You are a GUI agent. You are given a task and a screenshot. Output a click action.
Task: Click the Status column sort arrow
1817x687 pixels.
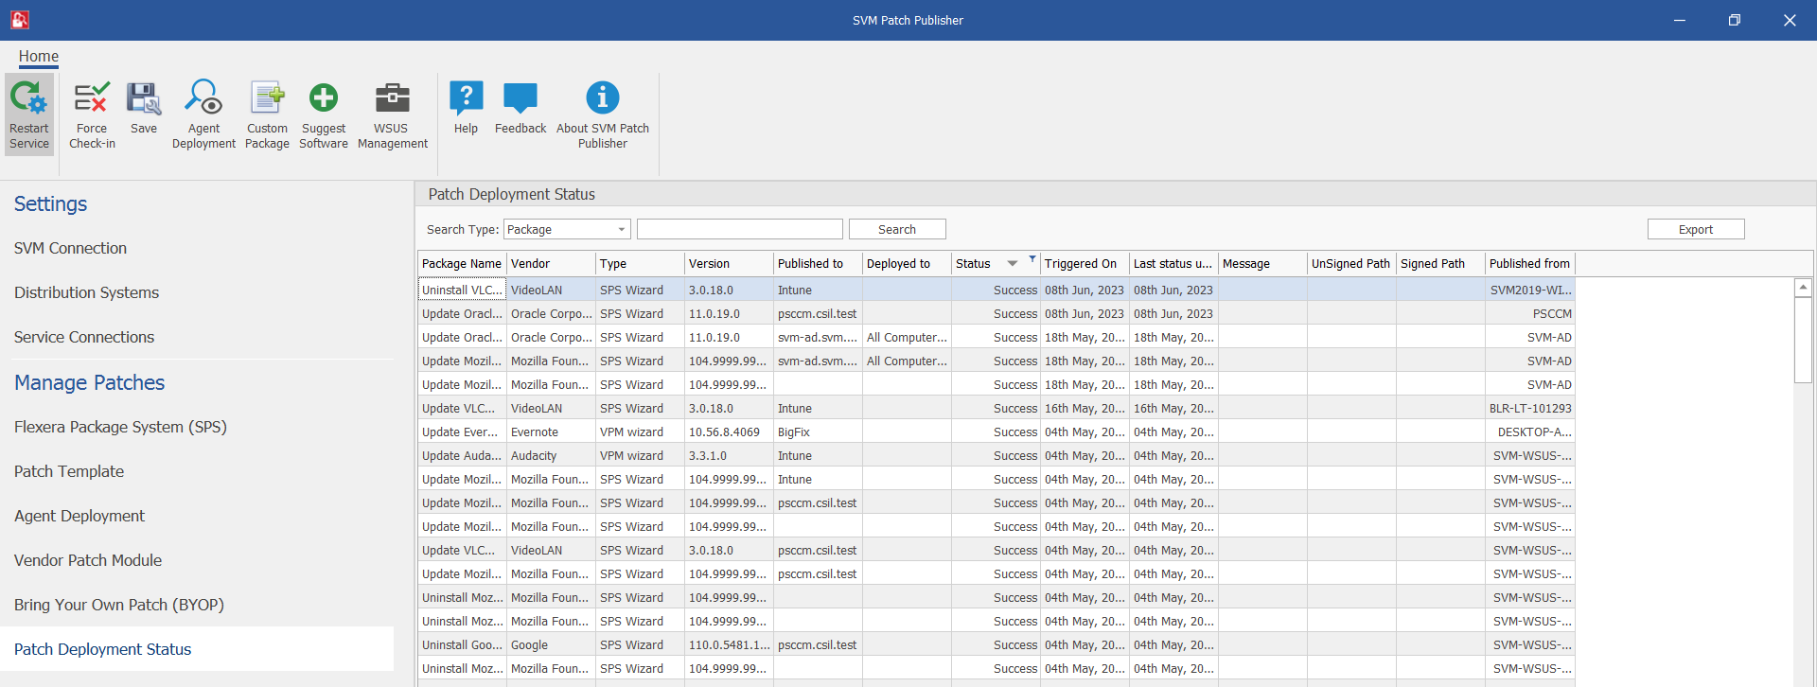point(1013,264)
